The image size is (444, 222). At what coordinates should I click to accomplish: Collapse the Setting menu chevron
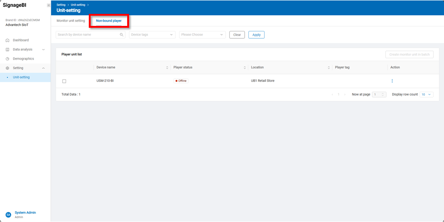pyautogui.click(x=43, y=68)
